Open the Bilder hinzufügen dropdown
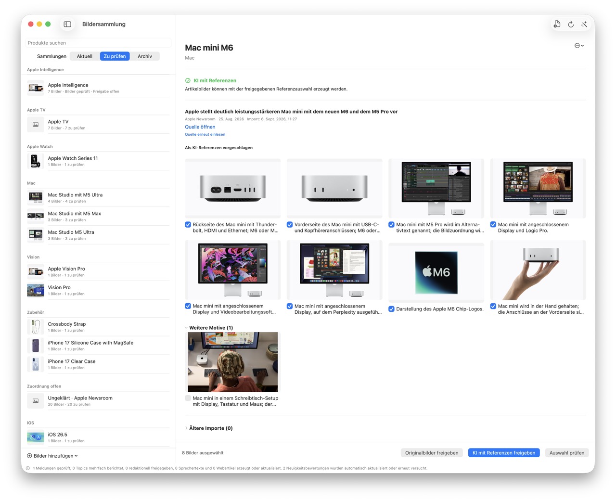Image resolution: width=616 pixels, height=501 pixels. pyautogui.click(x=52, y=456)
